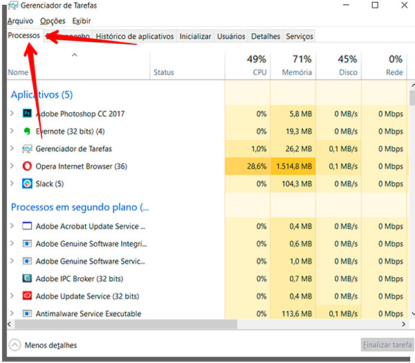Screen dimensions: 415x363
Task: Click the vertical scrollbar down arrow
Action: [x=412, y=314]
